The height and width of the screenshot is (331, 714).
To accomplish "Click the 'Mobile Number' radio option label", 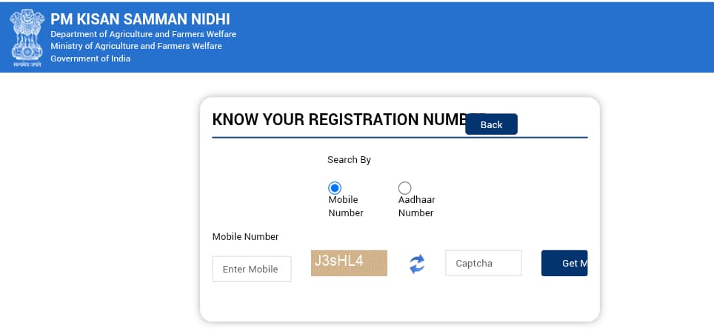I will (x=346, y=207).
